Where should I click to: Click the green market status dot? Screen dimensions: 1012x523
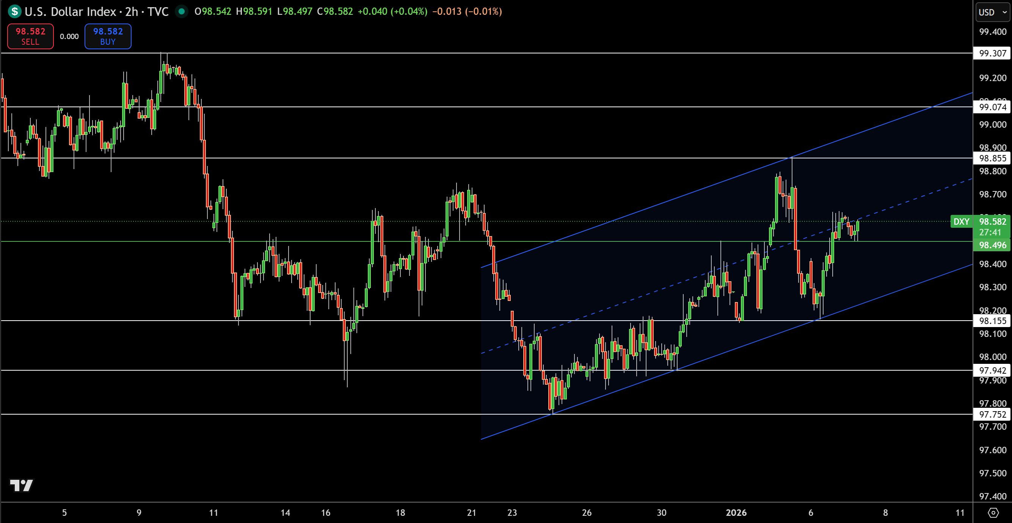coord(182,11)
